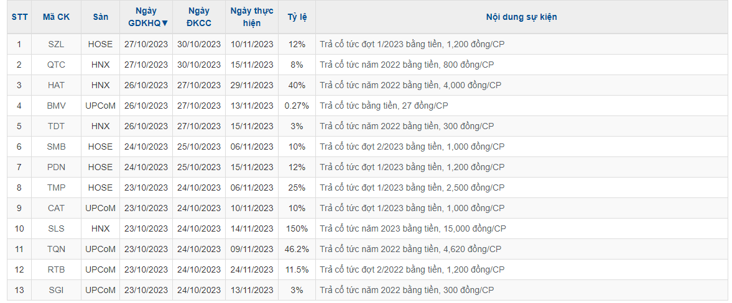Open stock code QTC
The width and height of the screenshot is (732, 303).
click(56, 65)
